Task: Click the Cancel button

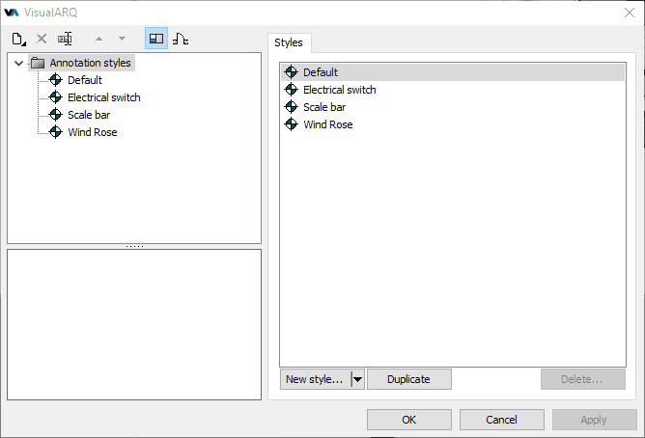Action: click(x=501, y=420)
